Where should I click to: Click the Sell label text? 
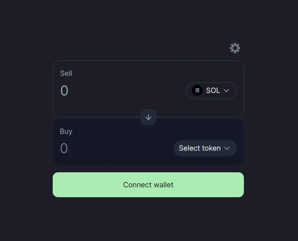[x=66, y=73]
